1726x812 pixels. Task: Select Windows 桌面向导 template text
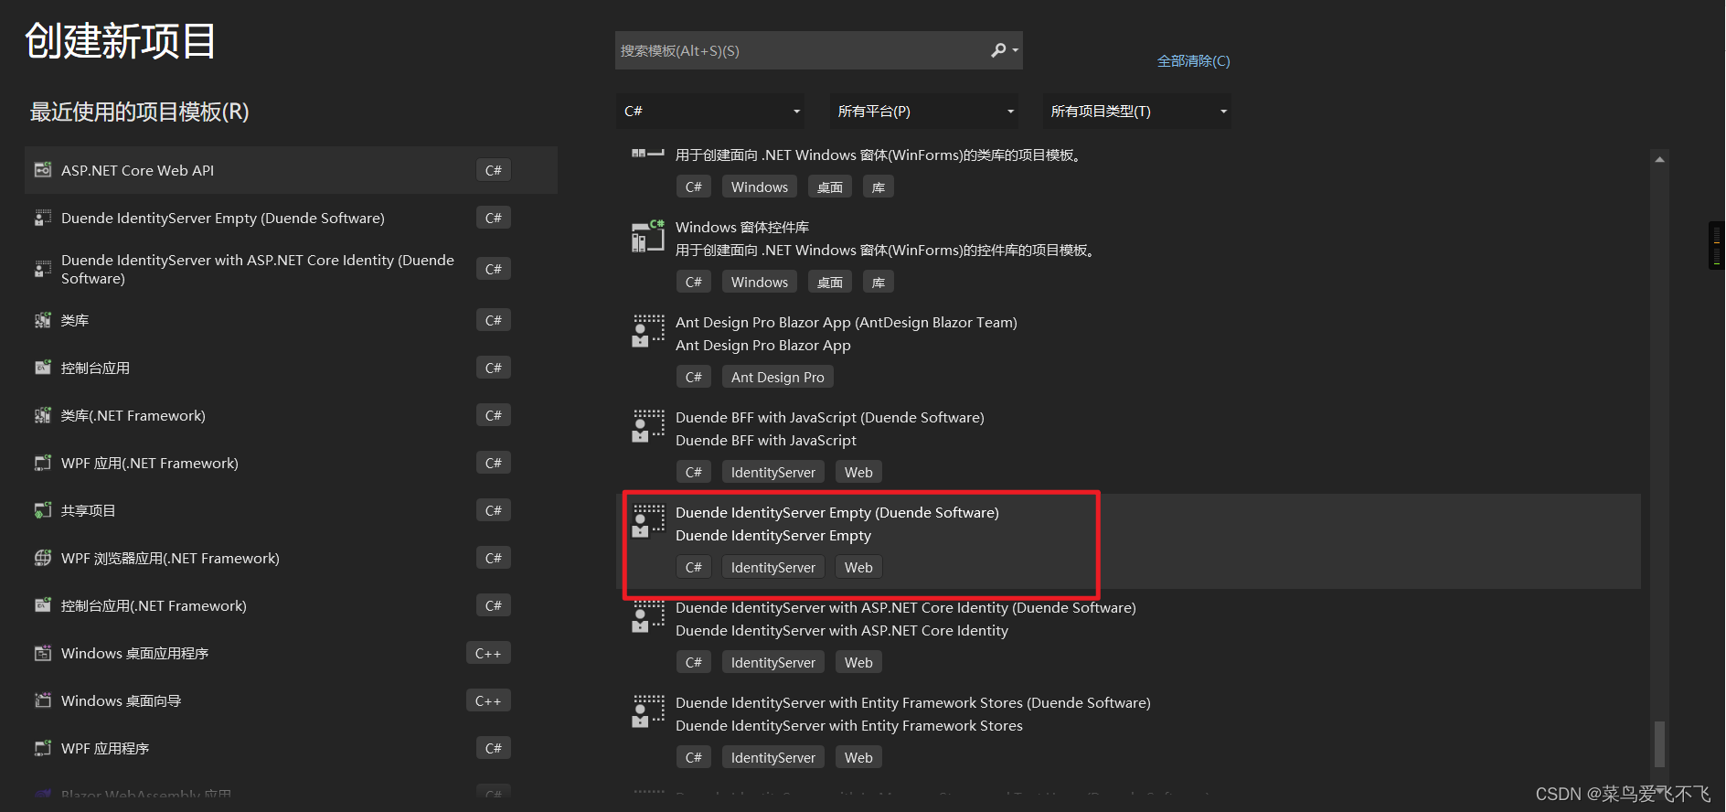point(121,700)
